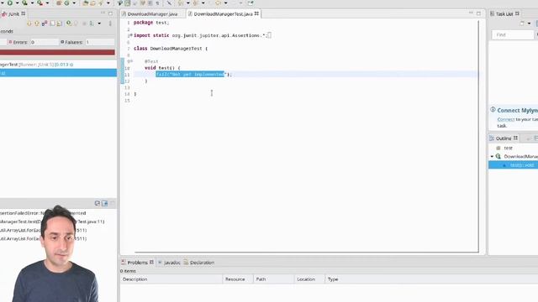Screen dimensions: 538x302
Task: Maximize the editor area
Action: click(478, 13)
